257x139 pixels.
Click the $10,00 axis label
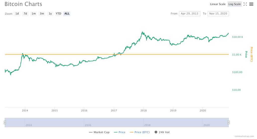tap(236, 90)
